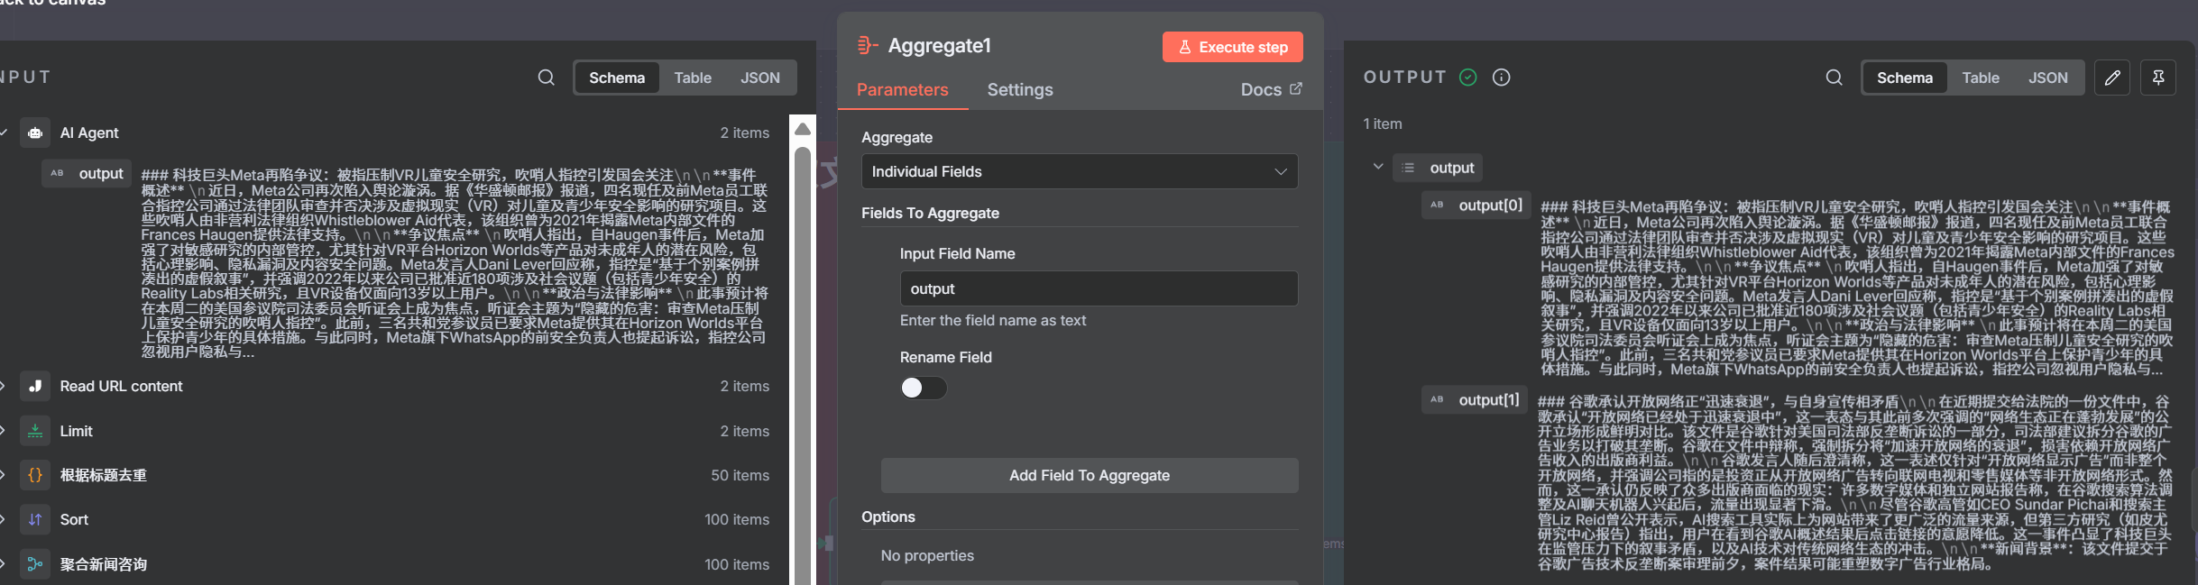Click the AB type icon of input output field
The height and width of the screenshot is (585, 2198).
click(x=57, y=173)
